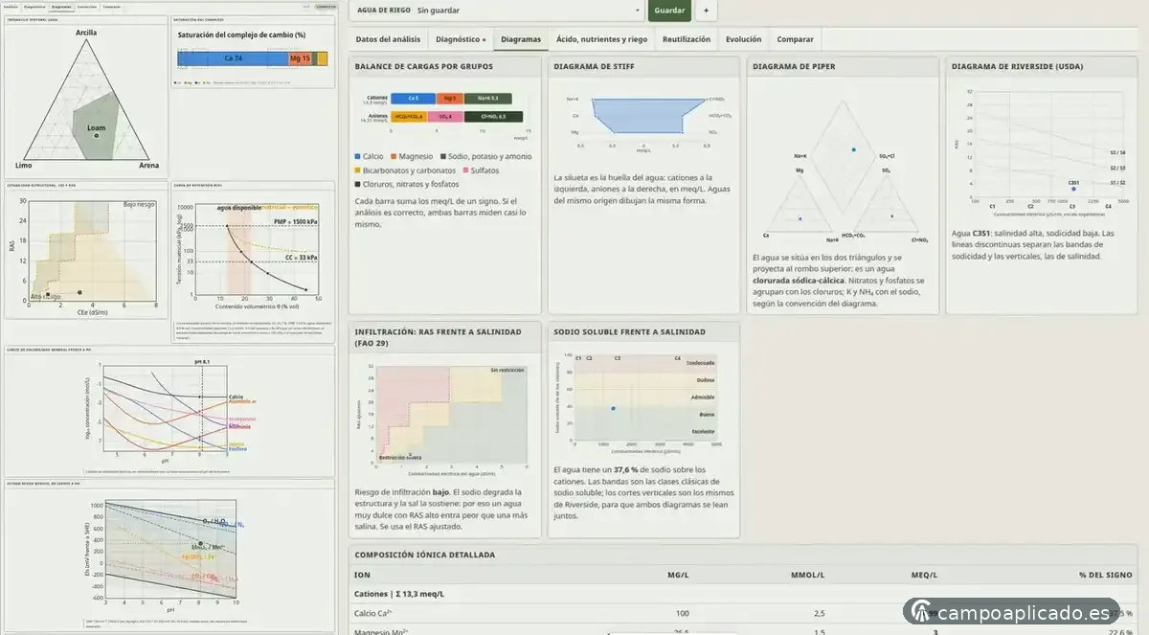Click the Calcio legend color square
The image size is (1149, 635).
pyautogui.click(x=357, y=156)
